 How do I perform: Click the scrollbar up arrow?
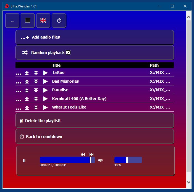coord(188,17)
